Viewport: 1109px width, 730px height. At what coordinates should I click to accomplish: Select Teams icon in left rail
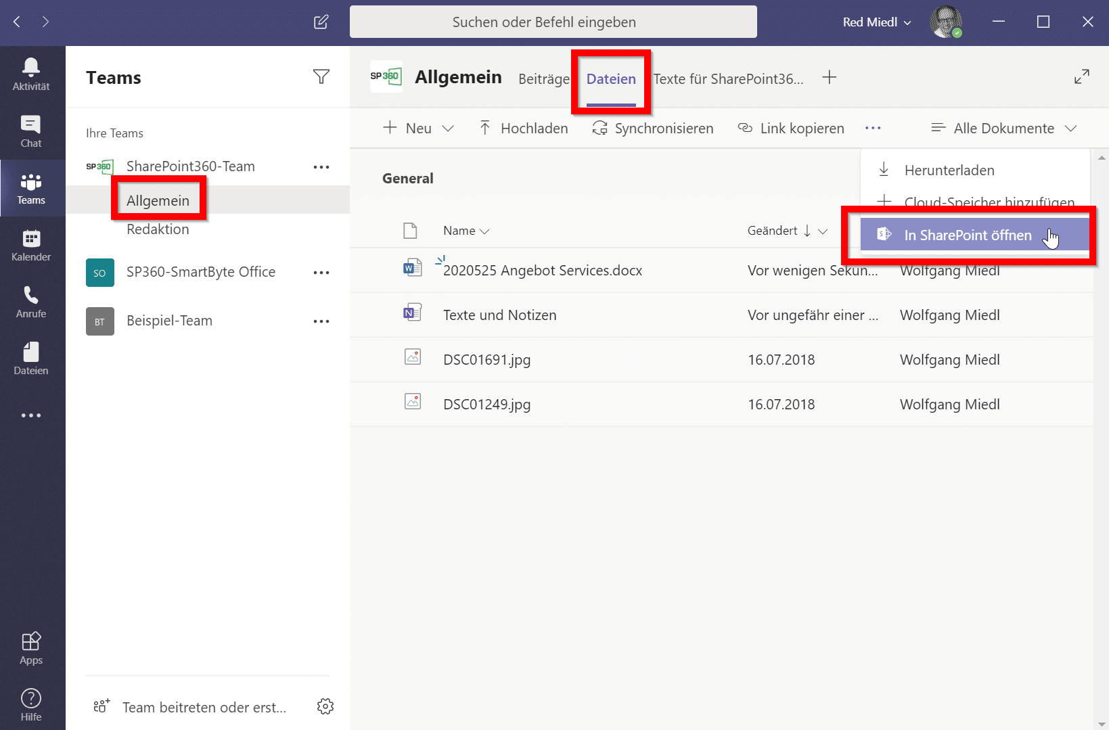coord(31,189)
